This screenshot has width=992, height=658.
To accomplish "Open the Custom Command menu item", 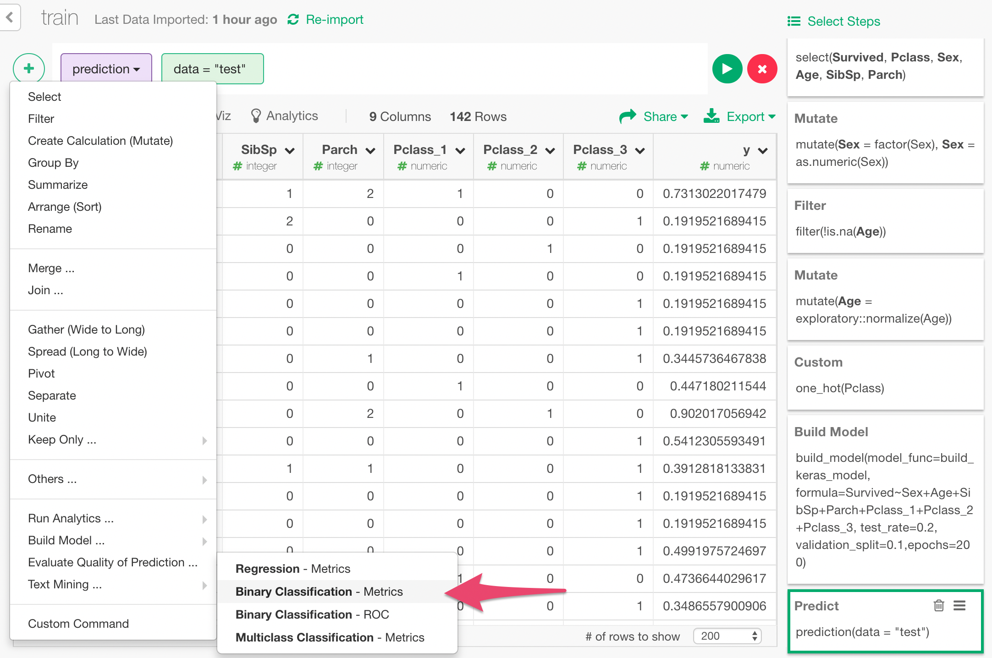I will (x=78, y=623).
